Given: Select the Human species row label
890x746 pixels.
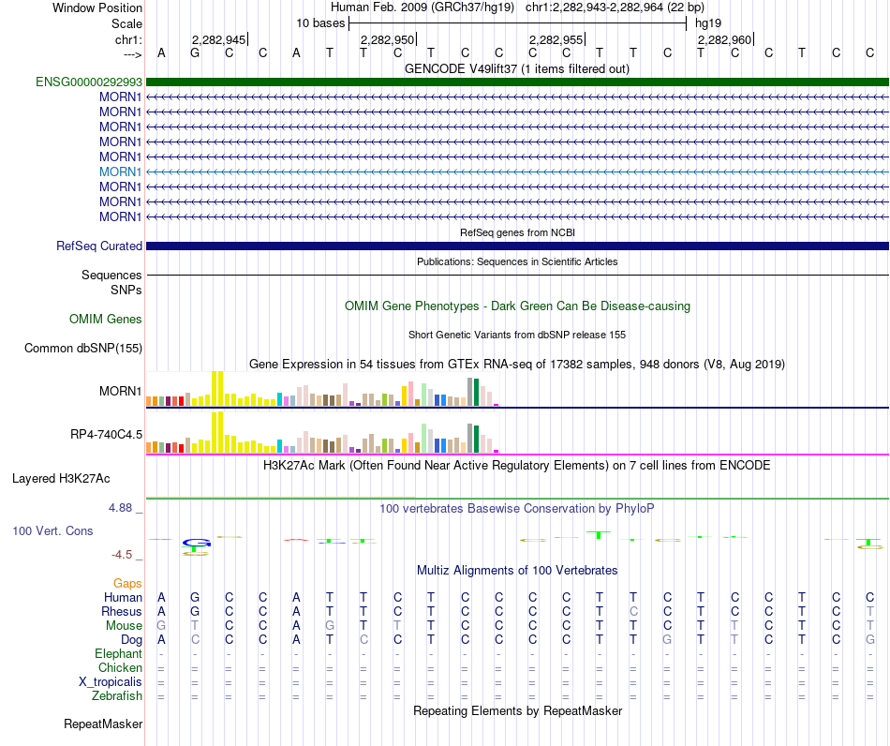Looking at the screenshot, I should pyautogui.click(x=123, y=597).
